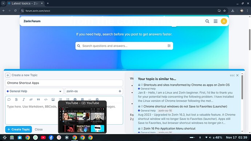Grab the composer resize handle

pyautogui.click(x=124, y=70)
